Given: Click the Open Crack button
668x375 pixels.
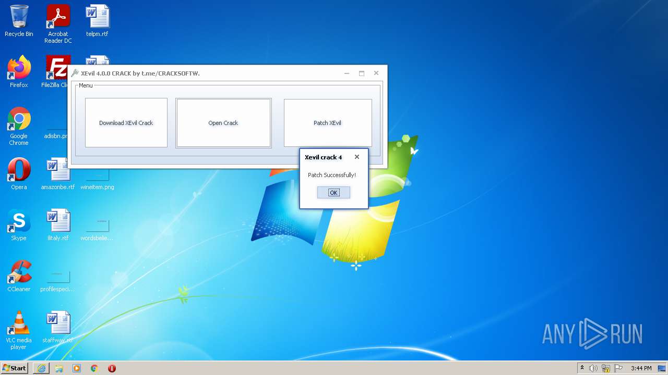Looking at the screenshot, I should point(223,123).
